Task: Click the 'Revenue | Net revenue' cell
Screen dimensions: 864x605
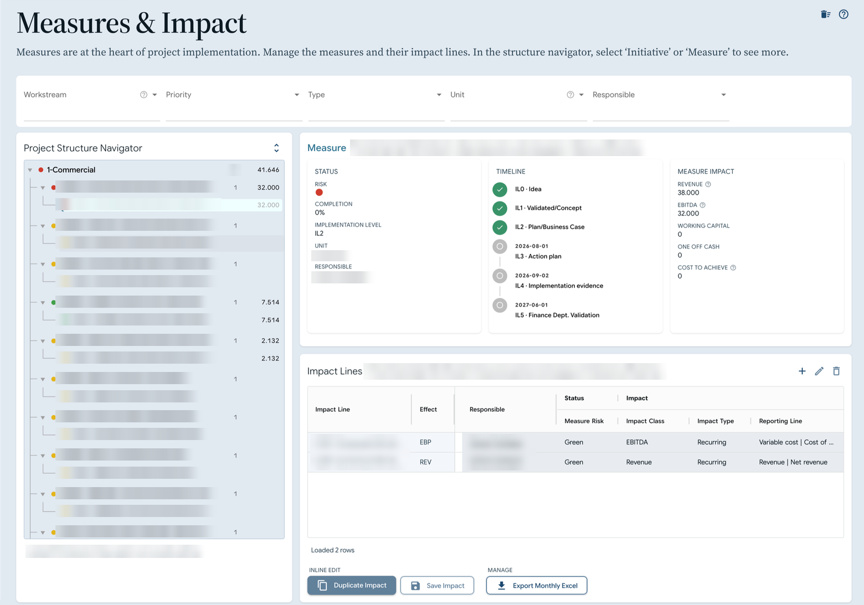Action: (793, 462)
